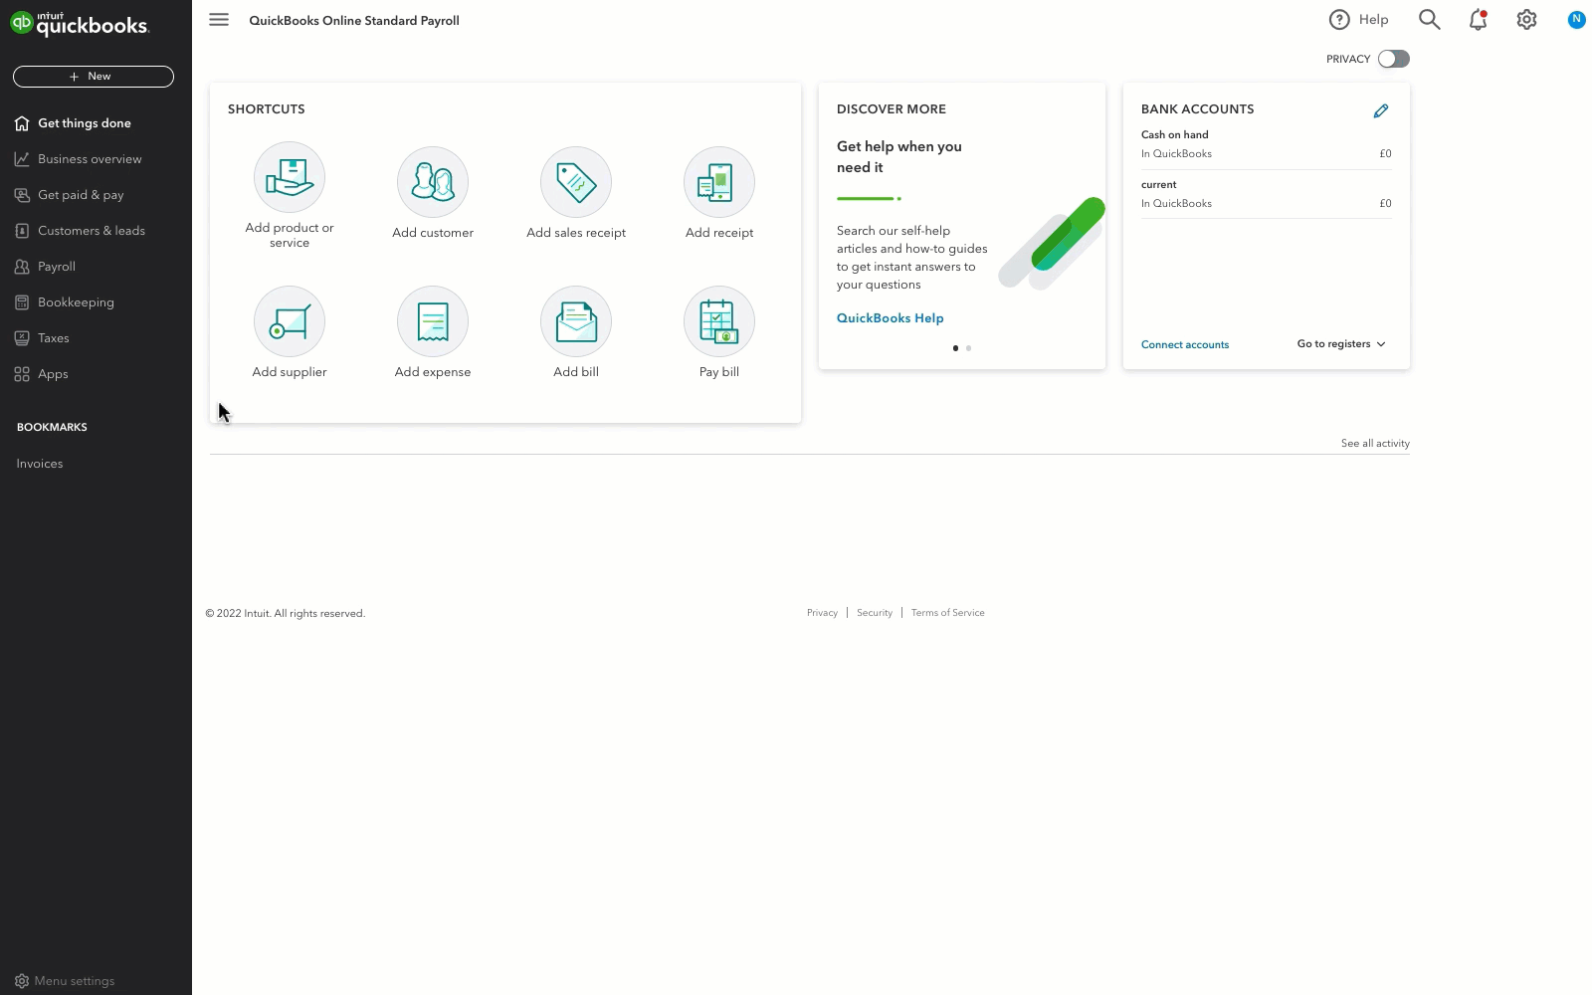This screenshot has height=995, width=1592.
Task: Edit bank accounts with the pencil icon
Action: pyautogui.click(x=1380, y=110)
